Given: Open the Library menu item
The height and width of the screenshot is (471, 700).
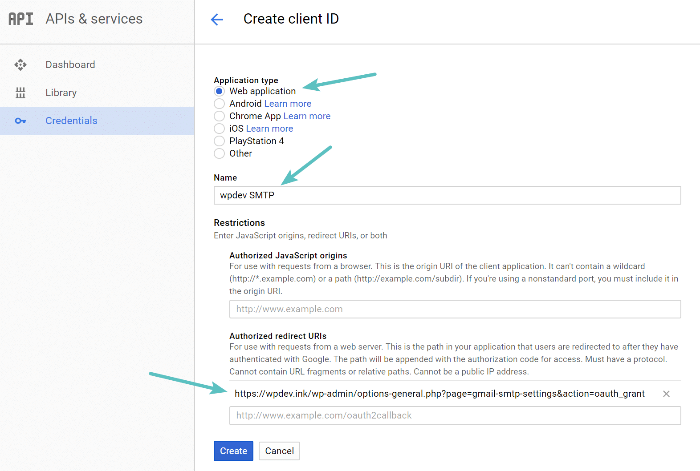Looking at the screenshot, I should tap(61, 93).
